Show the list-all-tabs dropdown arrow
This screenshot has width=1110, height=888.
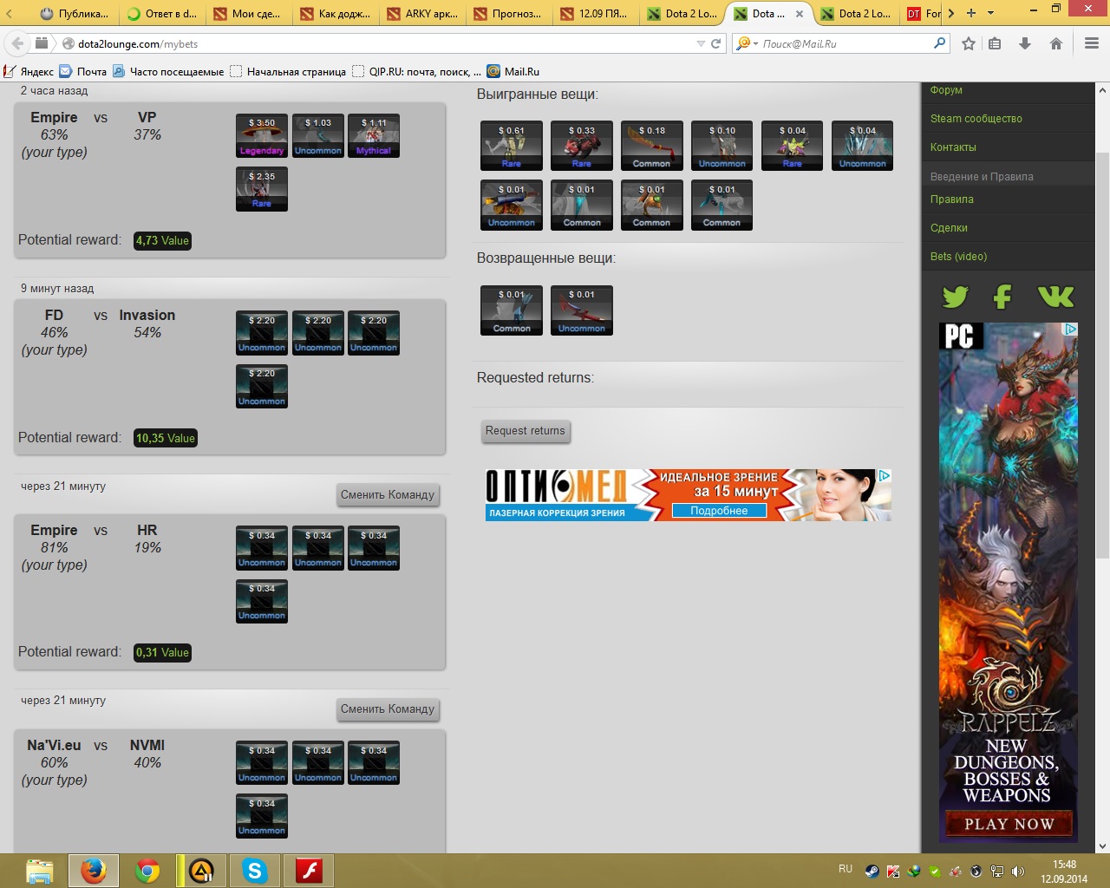[991, 13]
